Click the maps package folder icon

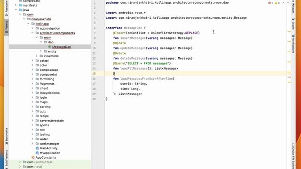(37, 102)
